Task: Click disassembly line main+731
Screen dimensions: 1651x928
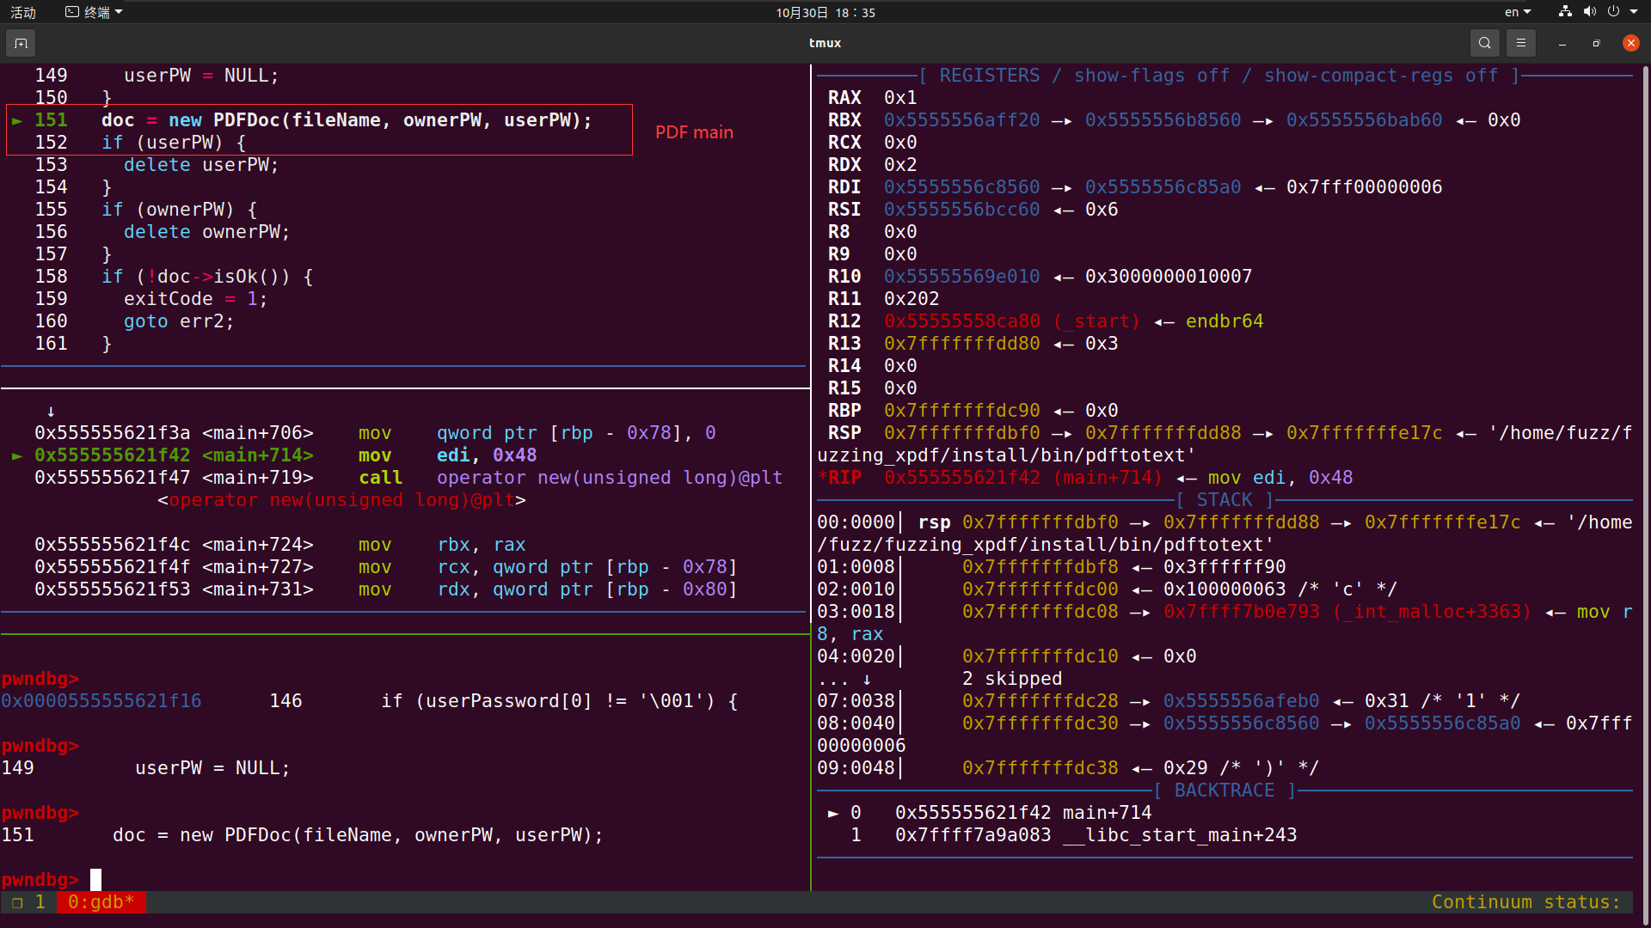Action: click(x=386, y=589)
